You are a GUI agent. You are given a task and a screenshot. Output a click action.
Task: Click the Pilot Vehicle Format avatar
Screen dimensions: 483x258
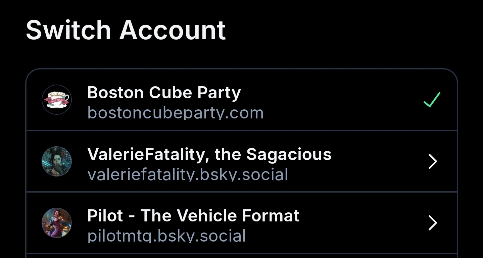(x=57, y=223)
